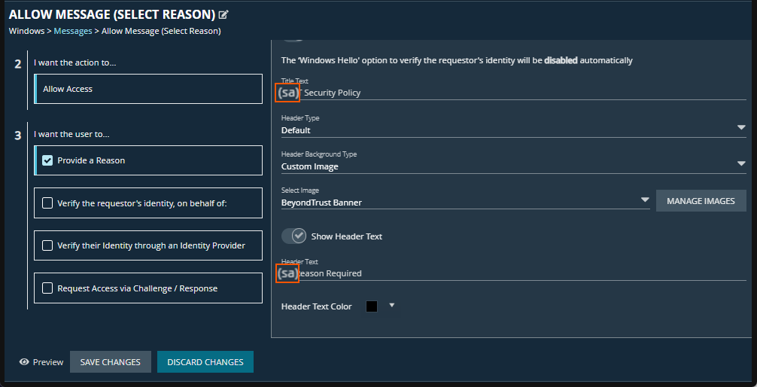
Task: Click the Preview label
Action: click(48, 362)
